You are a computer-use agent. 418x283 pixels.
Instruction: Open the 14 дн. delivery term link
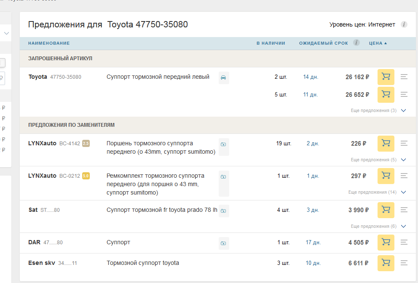coord(311,77)
